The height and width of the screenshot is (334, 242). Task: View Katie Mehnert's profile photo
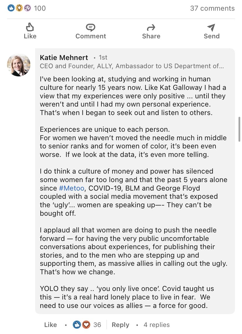(19, 65)
